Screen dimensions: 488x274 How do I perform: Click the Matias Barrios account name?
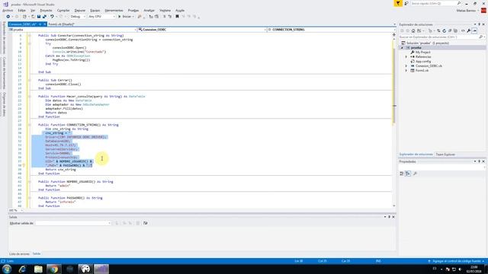pyautogui.click(x=466, y=11)
